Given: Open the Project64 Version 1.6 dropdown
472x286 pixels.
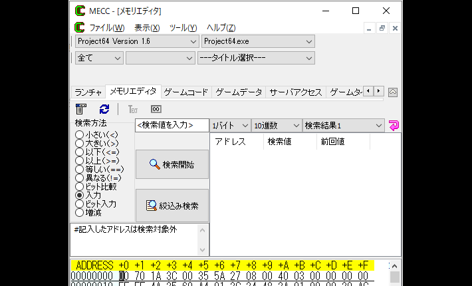Looking at the screenshot, I should [136, 41].
